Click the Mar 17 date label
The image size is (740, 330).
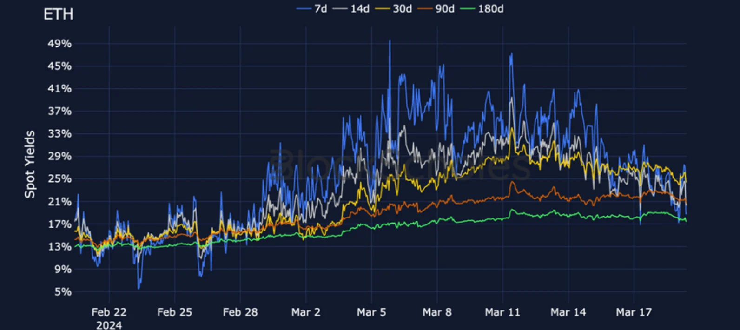(634, 312)
